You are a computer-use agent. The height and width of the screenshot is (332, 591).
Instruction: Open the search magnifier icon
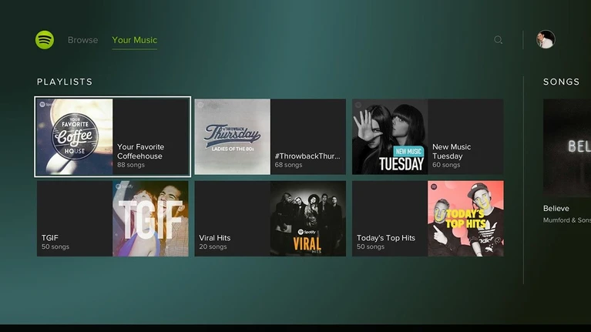click(499, 40)
